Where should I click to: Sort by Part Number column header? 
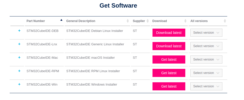[x=36, y=21]
